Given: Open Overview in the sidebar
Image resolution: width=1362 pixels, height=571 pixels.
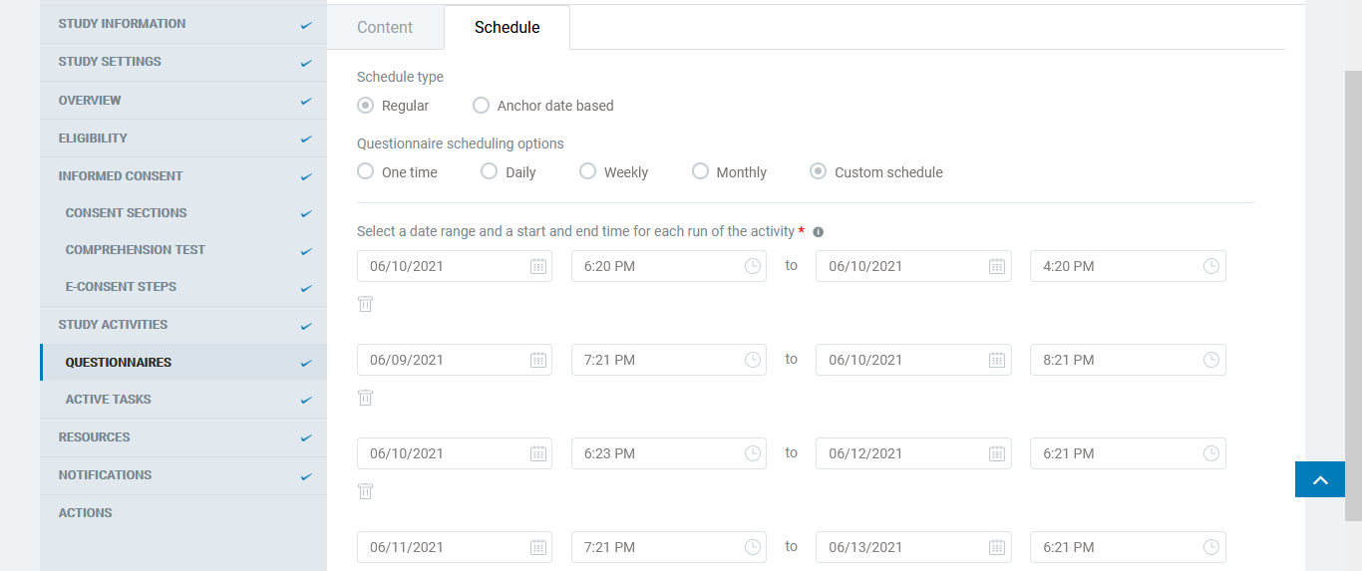Looking at the screenshot, I should point(183,101).
